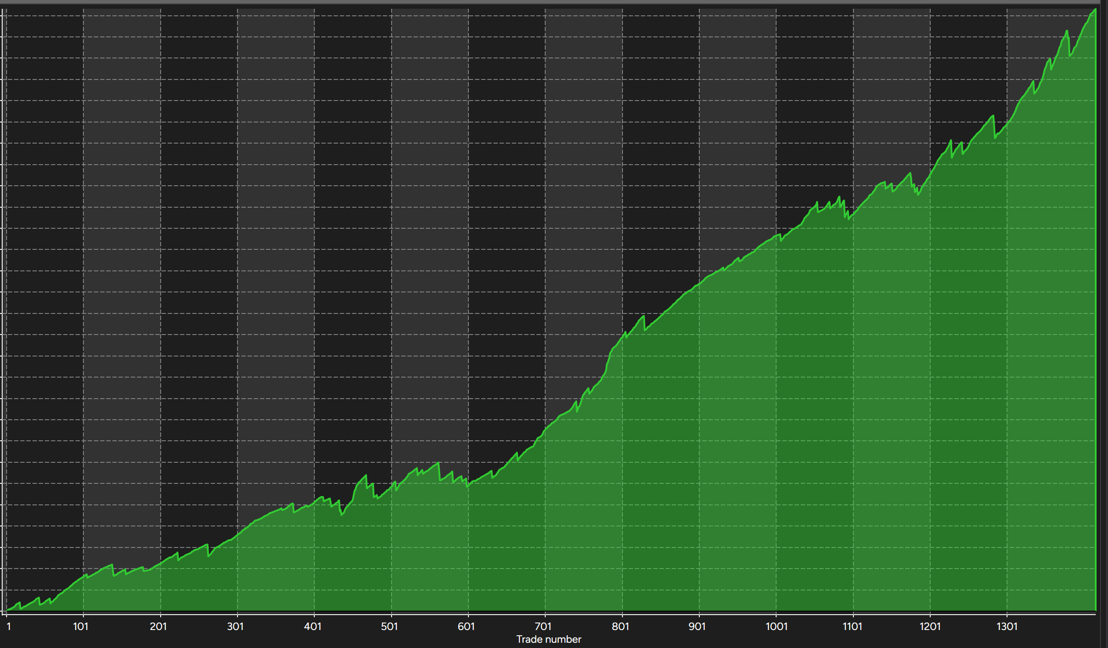Click the '1' trade number axis label

[9, 626]
